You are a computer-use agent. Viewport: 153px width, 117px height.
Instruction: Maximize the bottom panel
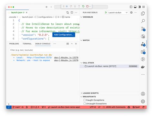(x=72, y=44)
